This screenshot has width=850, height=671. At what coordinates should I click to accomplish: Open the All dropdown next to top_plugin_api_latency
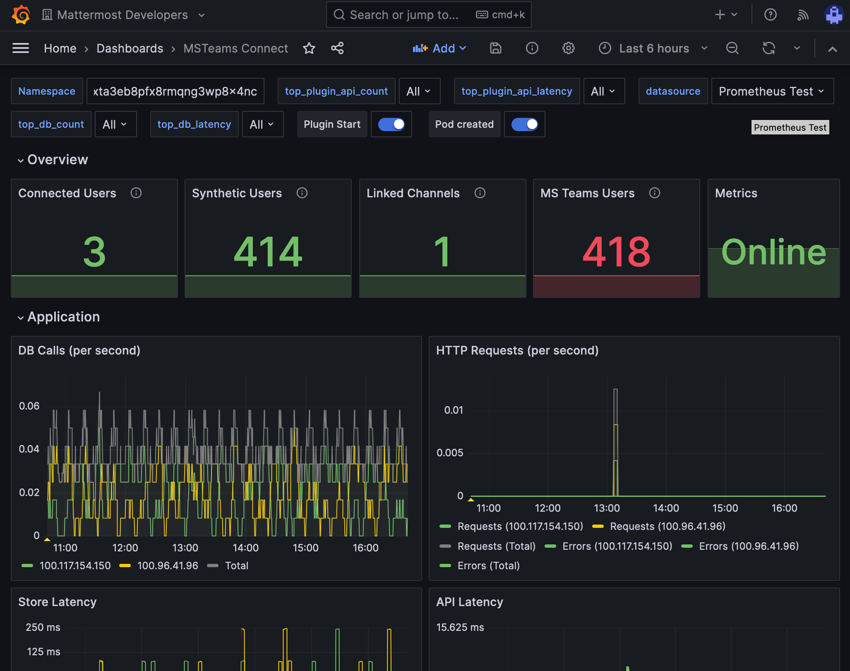(x=604, y=91)
